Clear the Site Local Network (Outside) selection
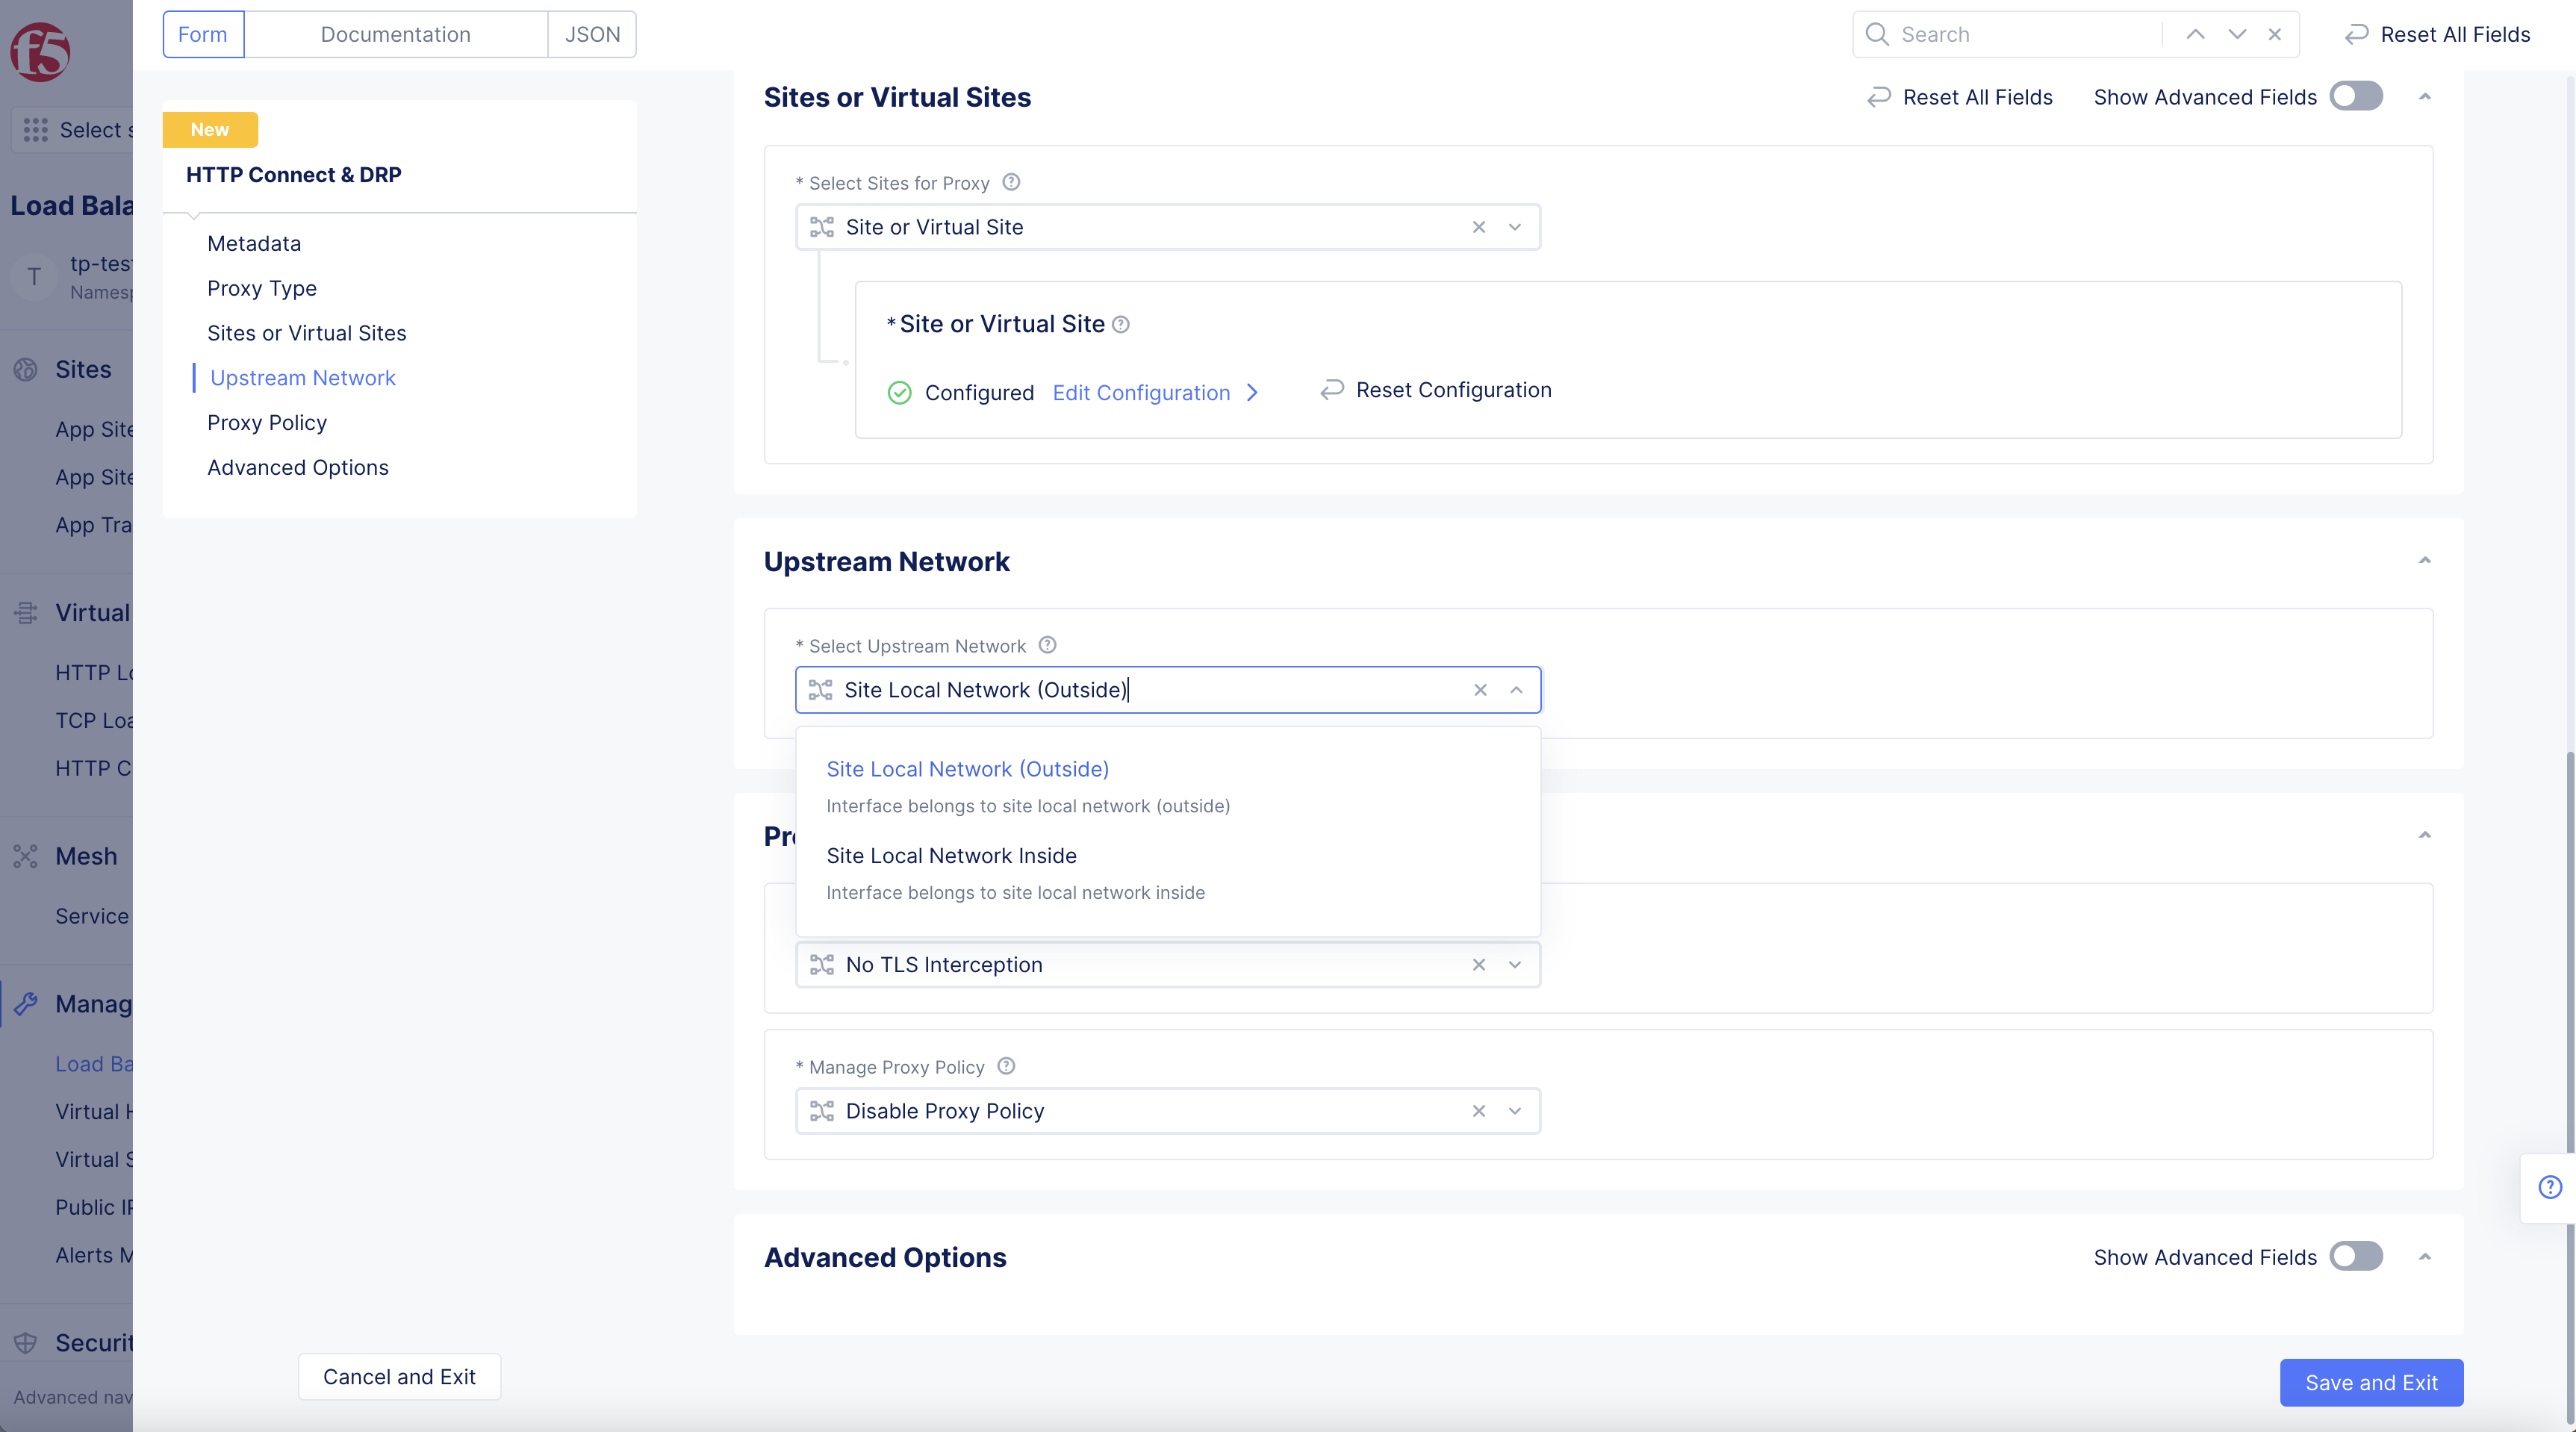 pos(1480,690)
